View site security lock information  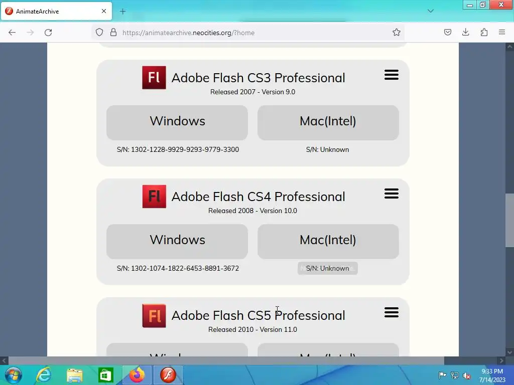(113, 33)
